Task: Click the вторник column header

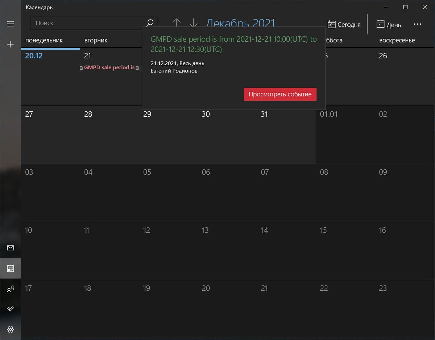Action: pos(96,40)
